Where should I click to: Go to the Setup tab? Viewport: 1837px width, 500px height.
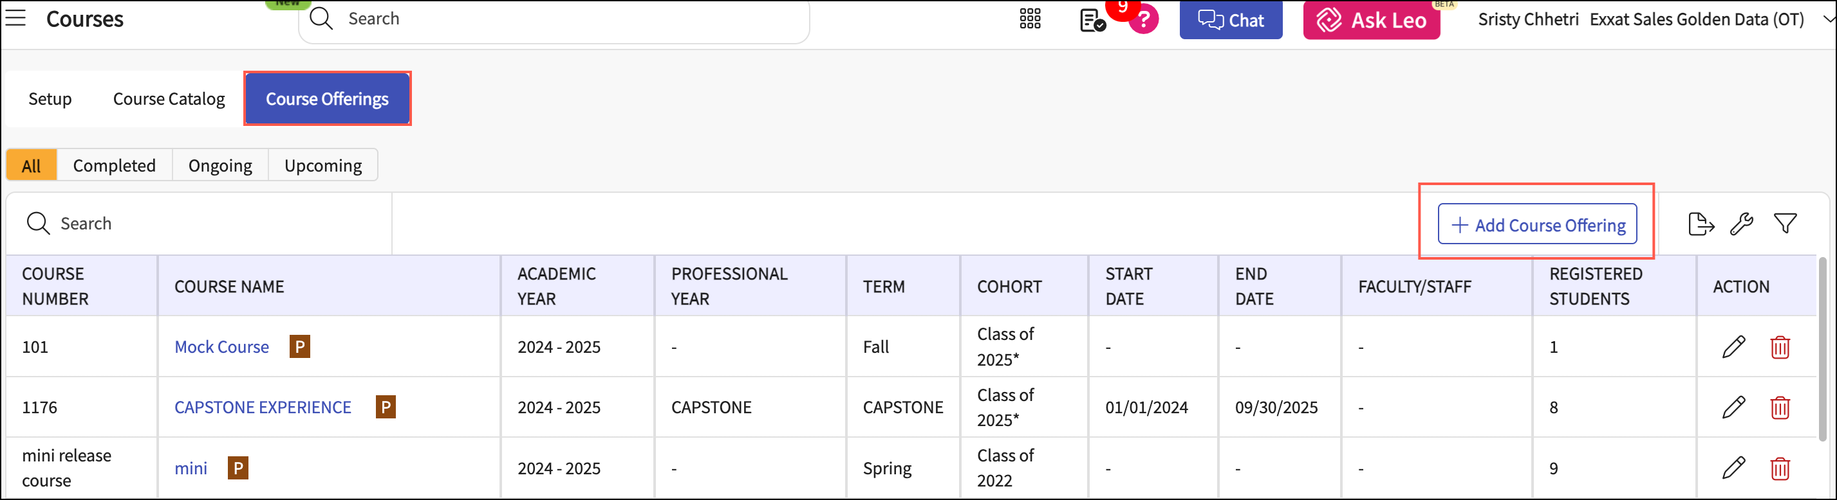[50, 99]
